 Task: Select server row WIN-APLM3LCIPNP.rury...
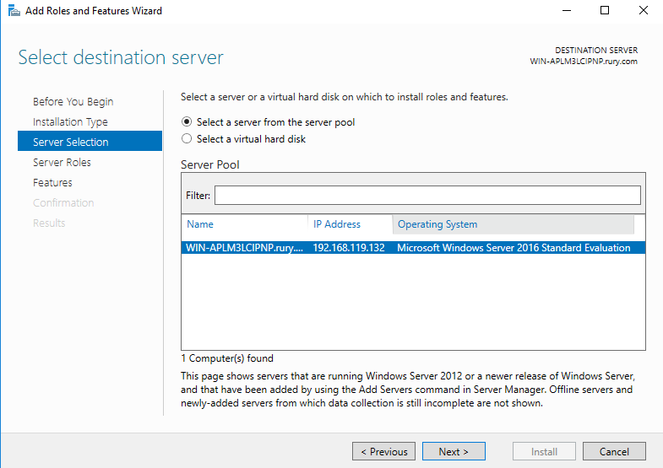tap(414, 248)
